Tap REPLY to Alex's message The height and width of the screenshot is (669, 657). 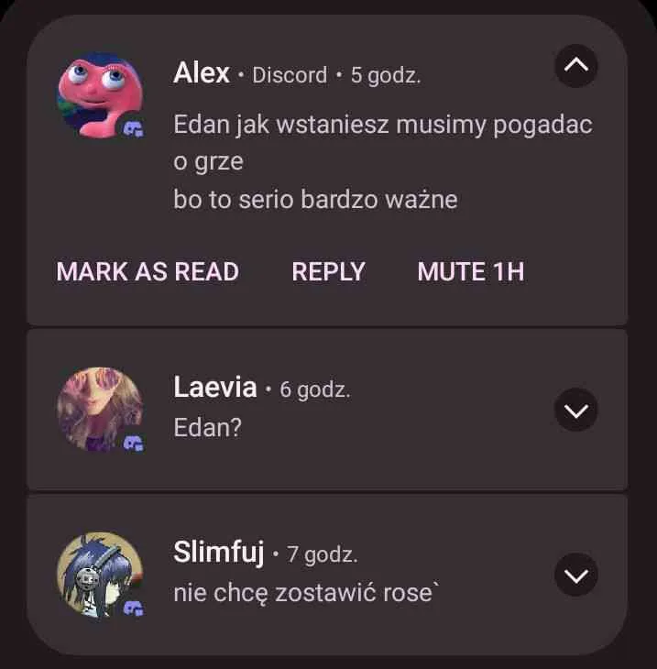(328, 271)
